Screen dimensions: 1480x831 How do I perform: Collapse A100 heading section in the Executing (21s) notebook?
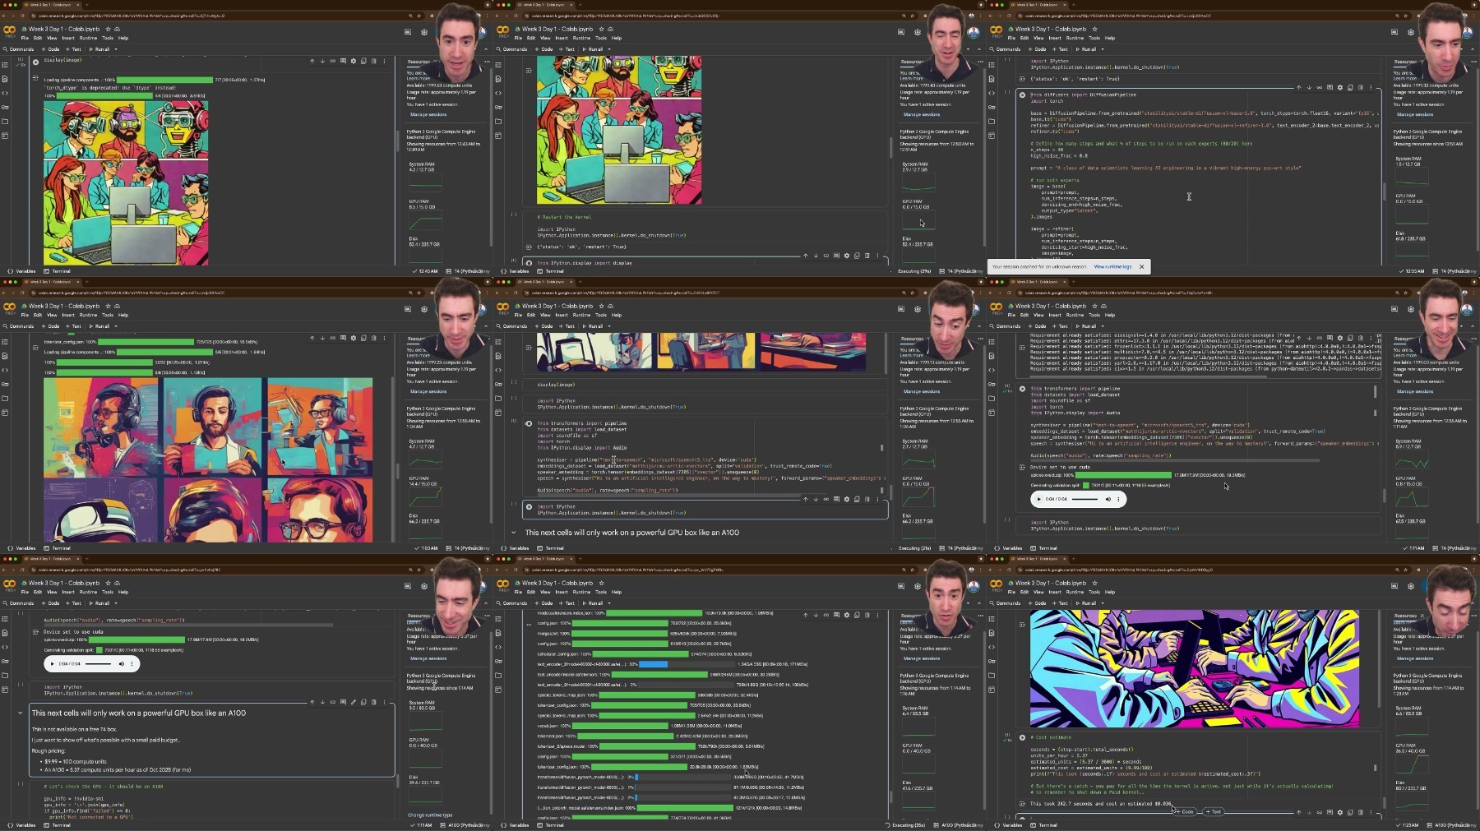click(514, 533)
